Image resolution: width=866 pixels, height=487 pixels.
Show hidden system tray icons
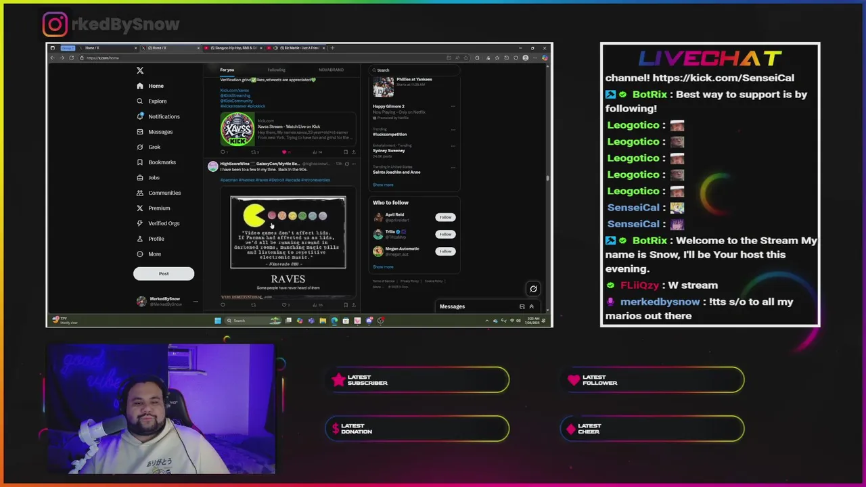[x=487, y=321]
